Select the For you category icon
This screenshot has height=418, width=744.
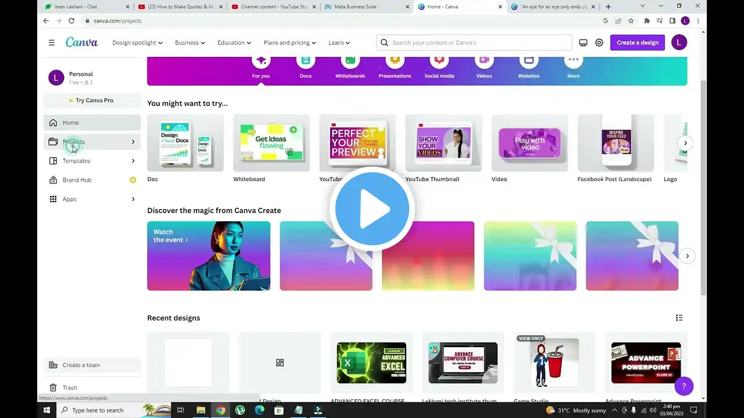click(x=261, y=60)
